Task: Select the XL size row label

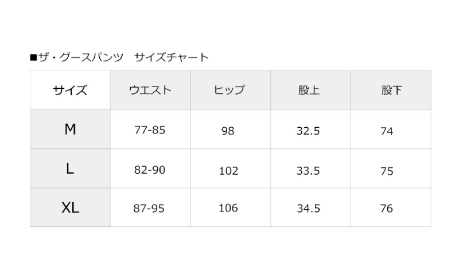Action: pos(70,208)
